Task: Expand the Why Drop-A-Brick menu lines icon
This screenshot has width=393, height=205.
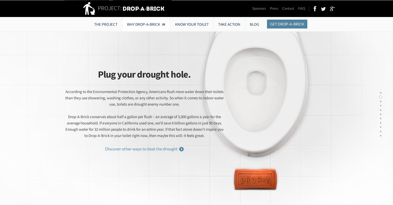Action: point(164,24)
